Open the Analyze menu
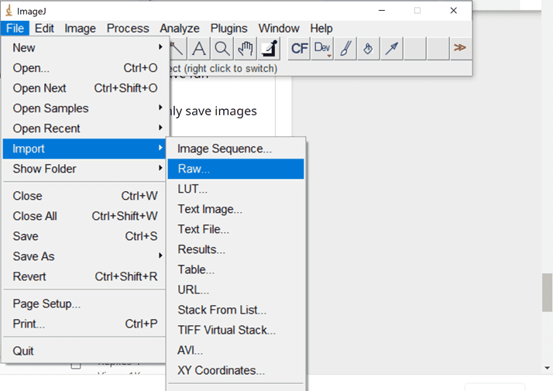 coord(180,28)
